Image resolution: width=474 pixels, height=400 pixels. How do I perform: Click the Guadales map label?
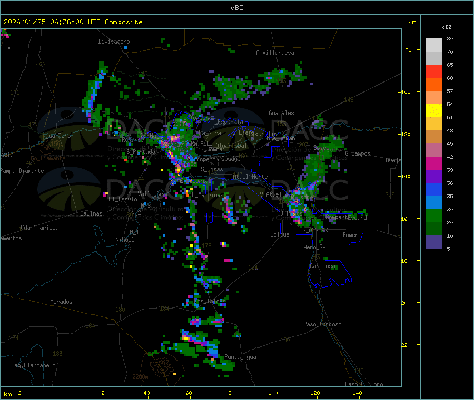pos(281,113)
